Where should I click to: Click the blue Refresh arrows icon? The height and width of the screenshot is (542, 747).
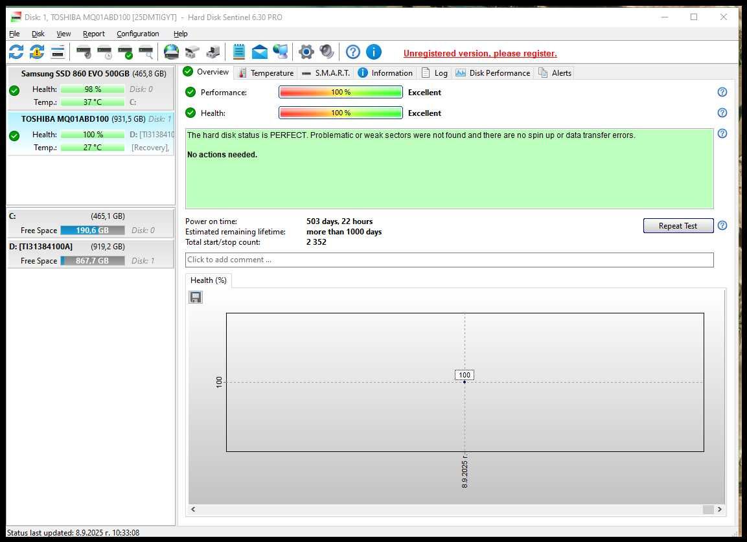pos(16,52)
